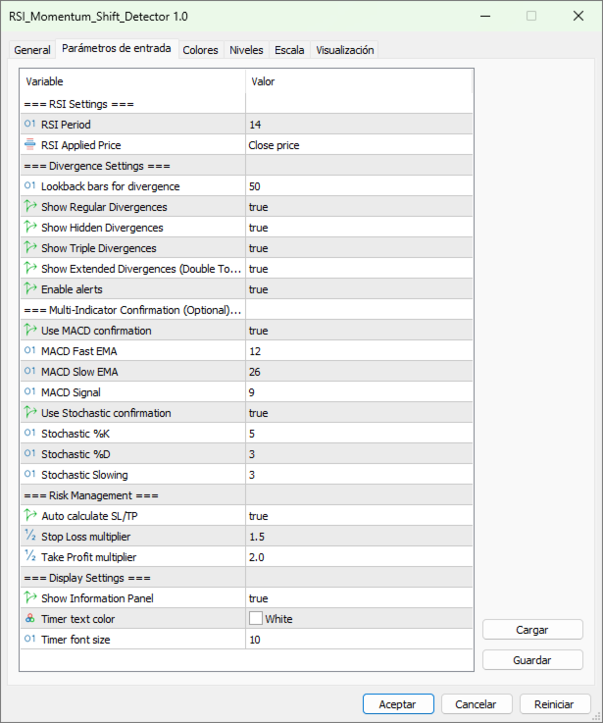
Task: Click the boolean icon beside Auto calculate SL/TP
Action: click(30, 515)
